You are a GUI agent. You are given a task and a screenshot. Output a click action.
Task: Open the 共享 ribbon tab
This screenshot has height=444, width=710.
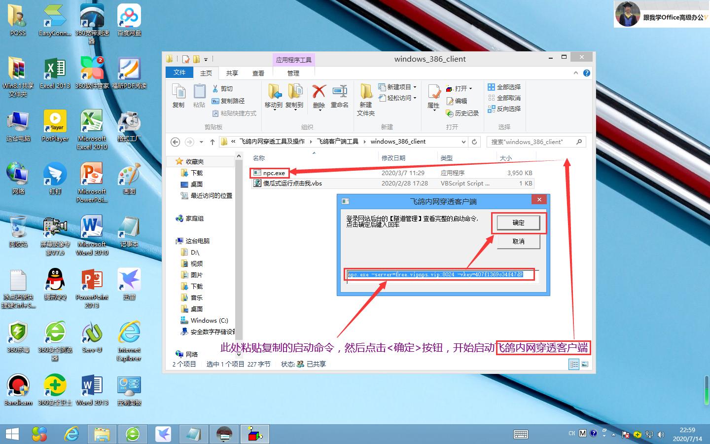231,73
